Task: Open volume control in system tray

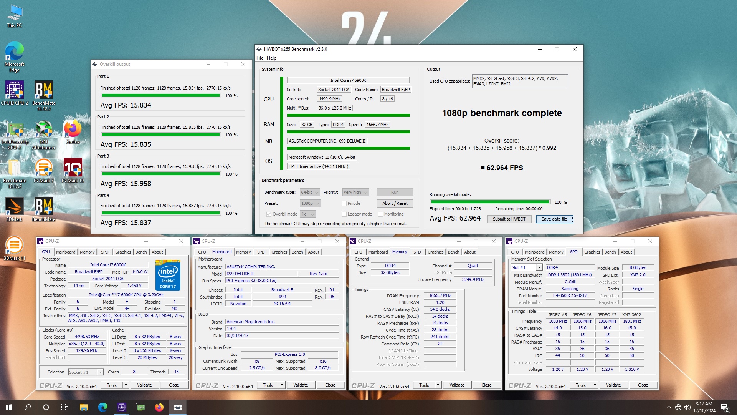Action: click(x=687, y=407)
